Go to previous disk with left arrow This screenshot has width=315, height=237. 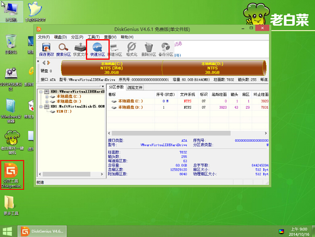click(44, 63)
